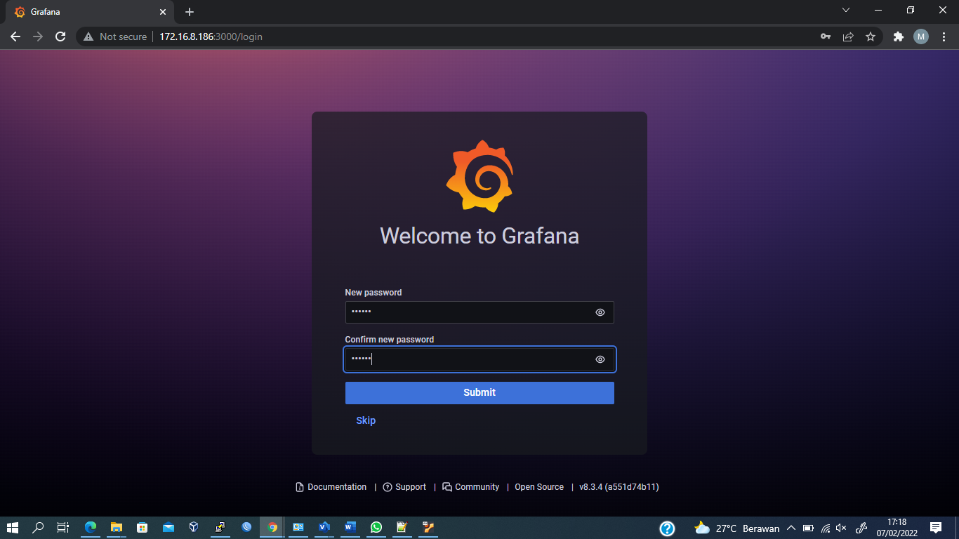959x539 pixels.
Task: Open File Explorer from taskbar
Action: (117, 528)
